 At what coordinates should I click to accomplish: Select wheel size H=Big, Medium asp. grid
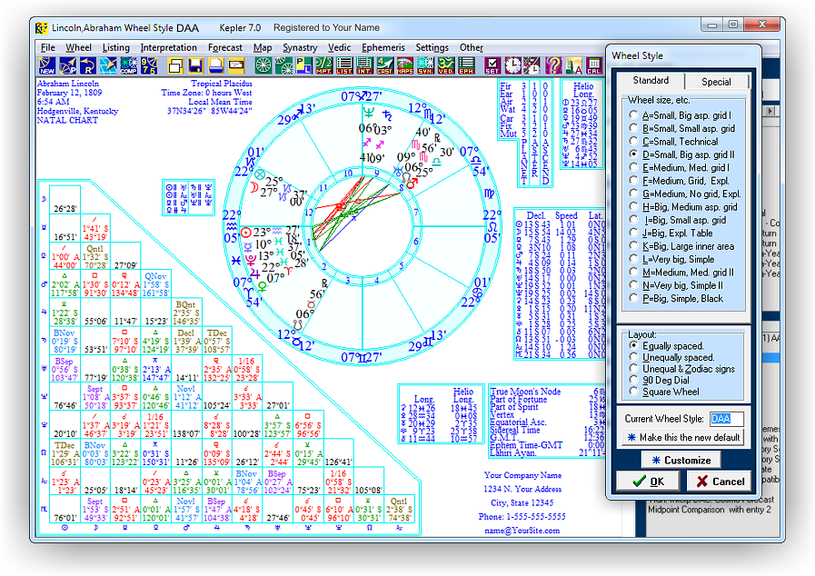683,207
